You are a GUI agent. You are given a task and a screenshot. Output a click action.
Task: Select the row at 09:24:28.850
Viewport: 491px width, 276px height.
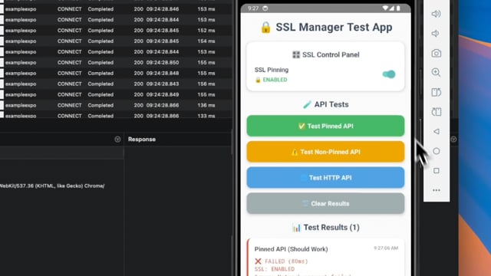pos(116,63)
